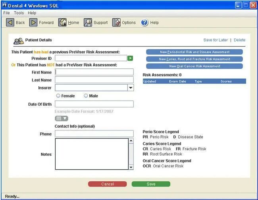Click Save for Later link
The image size is (258, 200).
pyautogui.click(x=216, y=40)
